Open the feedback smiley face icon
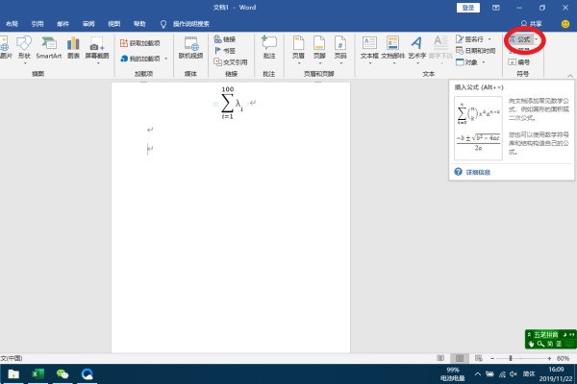This screenshot has height=384, width=577. 564,23
